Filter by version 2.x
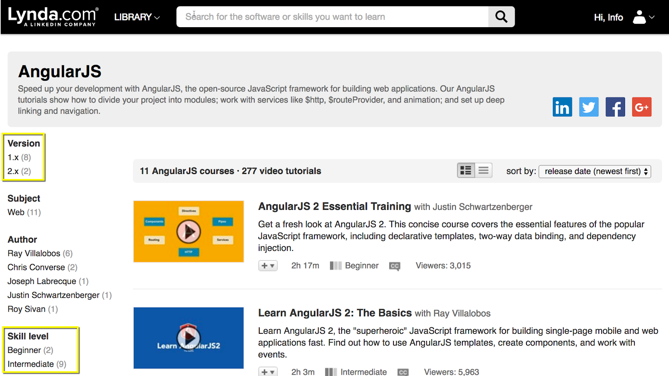The image size is (669, 376). click(19, 171)
